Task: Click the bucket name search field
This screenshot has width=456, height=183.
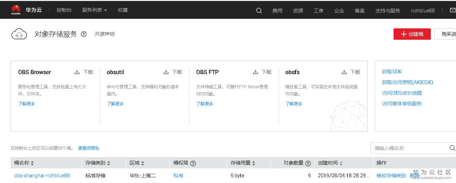Action: 409,148
